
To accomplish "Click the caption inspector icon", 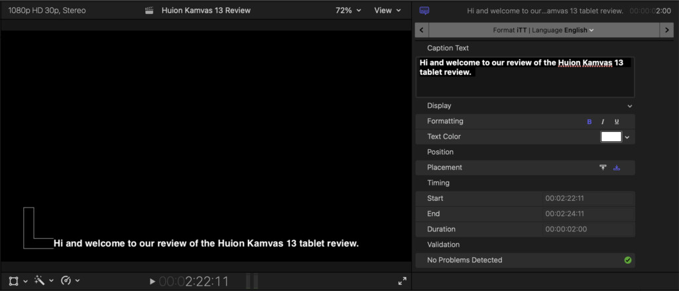I will 424,11.
